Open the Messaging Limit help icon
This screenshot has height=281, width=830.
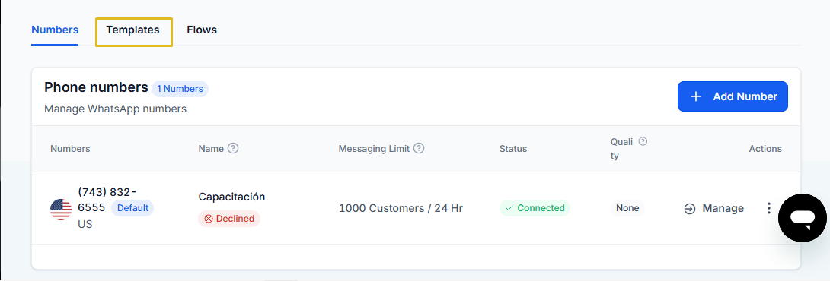pos(419,148)
